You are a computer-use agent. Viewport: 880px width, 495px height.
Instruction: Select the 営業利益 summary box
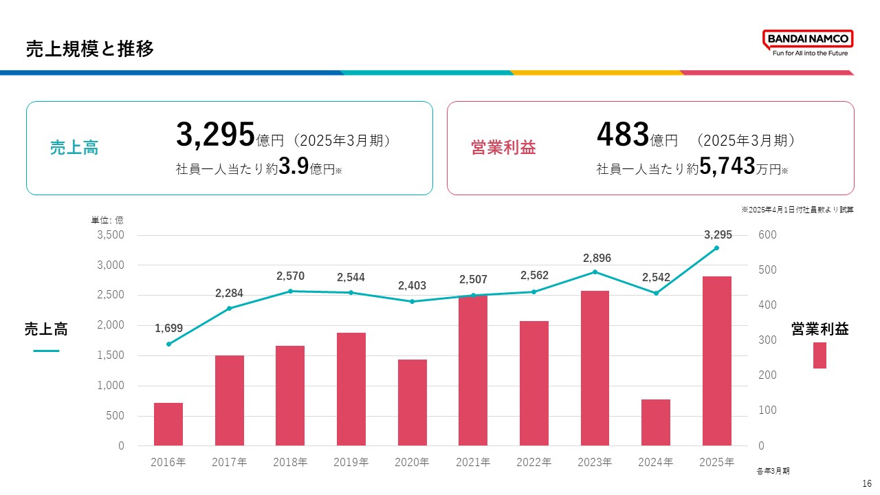point(651,146)
